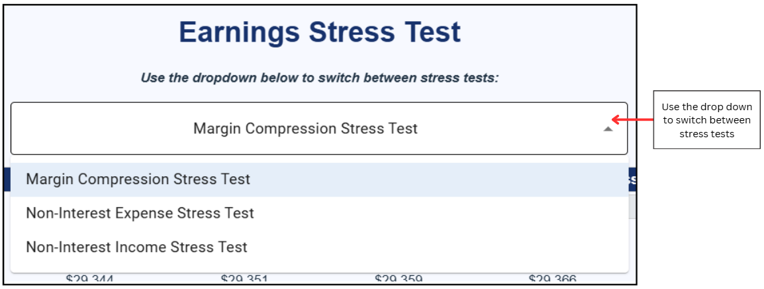This screenshot has height=289, width=764.
Task: Click the callout annotation text box
Action: (707, 120)
